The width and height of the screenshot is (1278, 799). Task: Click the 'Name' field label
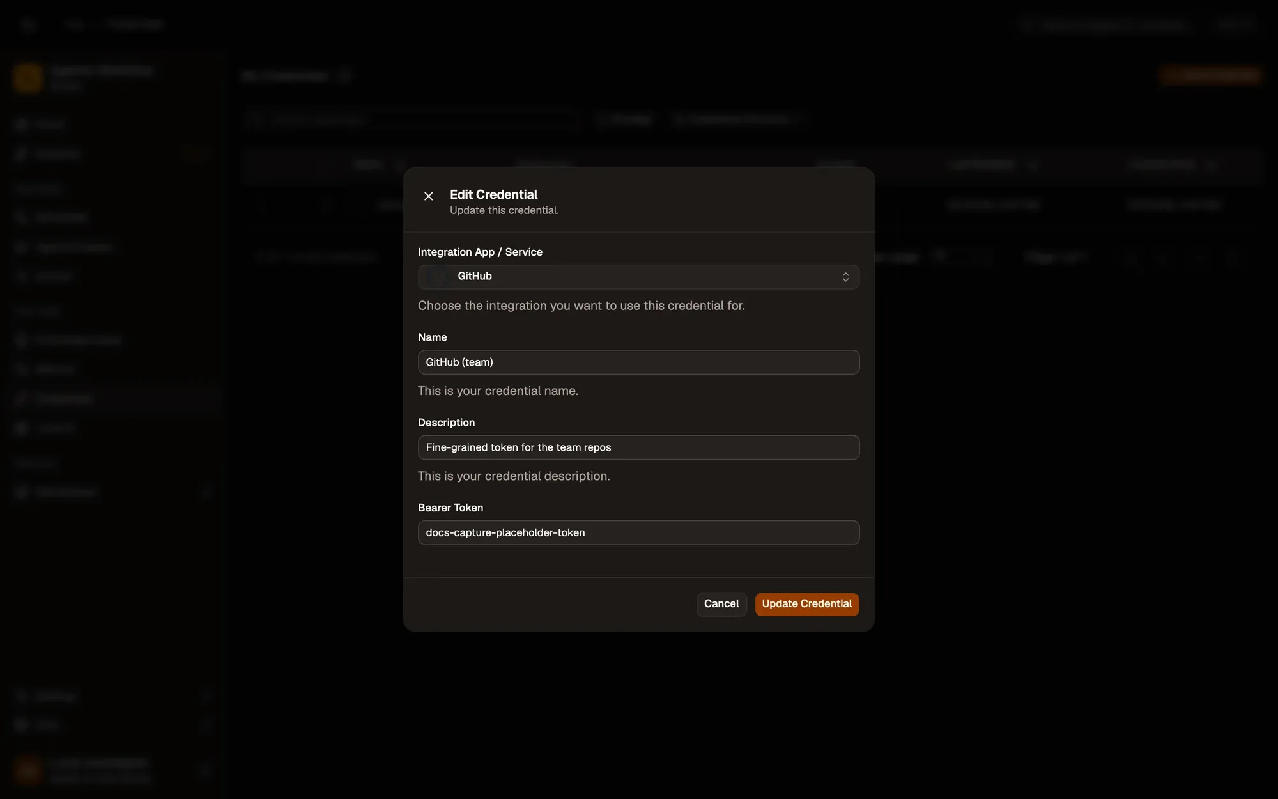click(x=433, y=337)
